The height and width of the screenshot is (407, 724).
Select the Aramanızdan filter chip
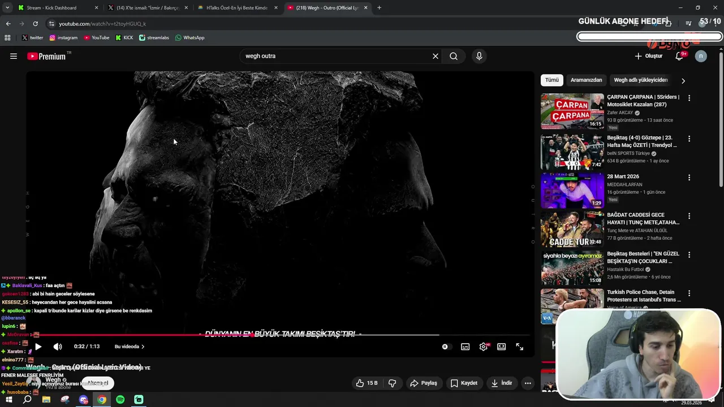(x=586, y=80)
